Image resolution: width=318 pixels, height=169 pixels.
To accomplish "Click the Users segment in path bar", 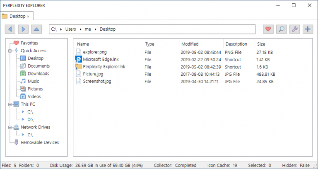I will (70, 29).
